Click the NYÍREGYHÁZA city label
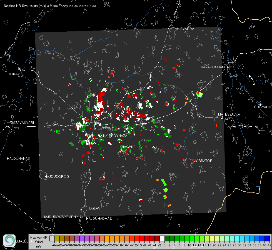 (115, 136)
